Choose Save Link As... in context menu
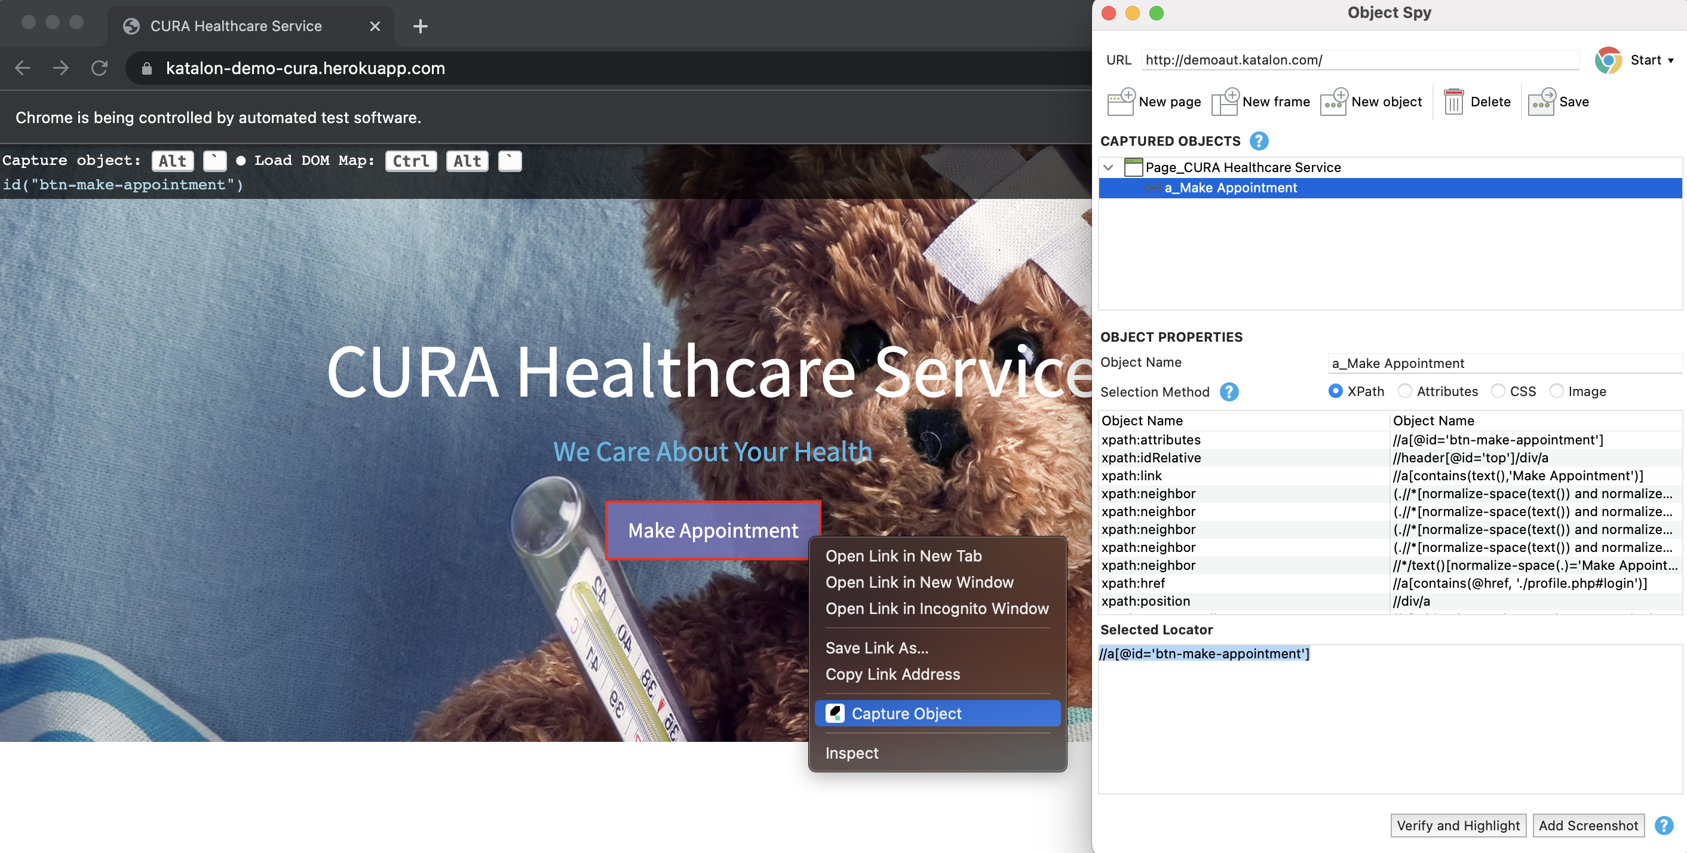 click(x=876, y=648)
